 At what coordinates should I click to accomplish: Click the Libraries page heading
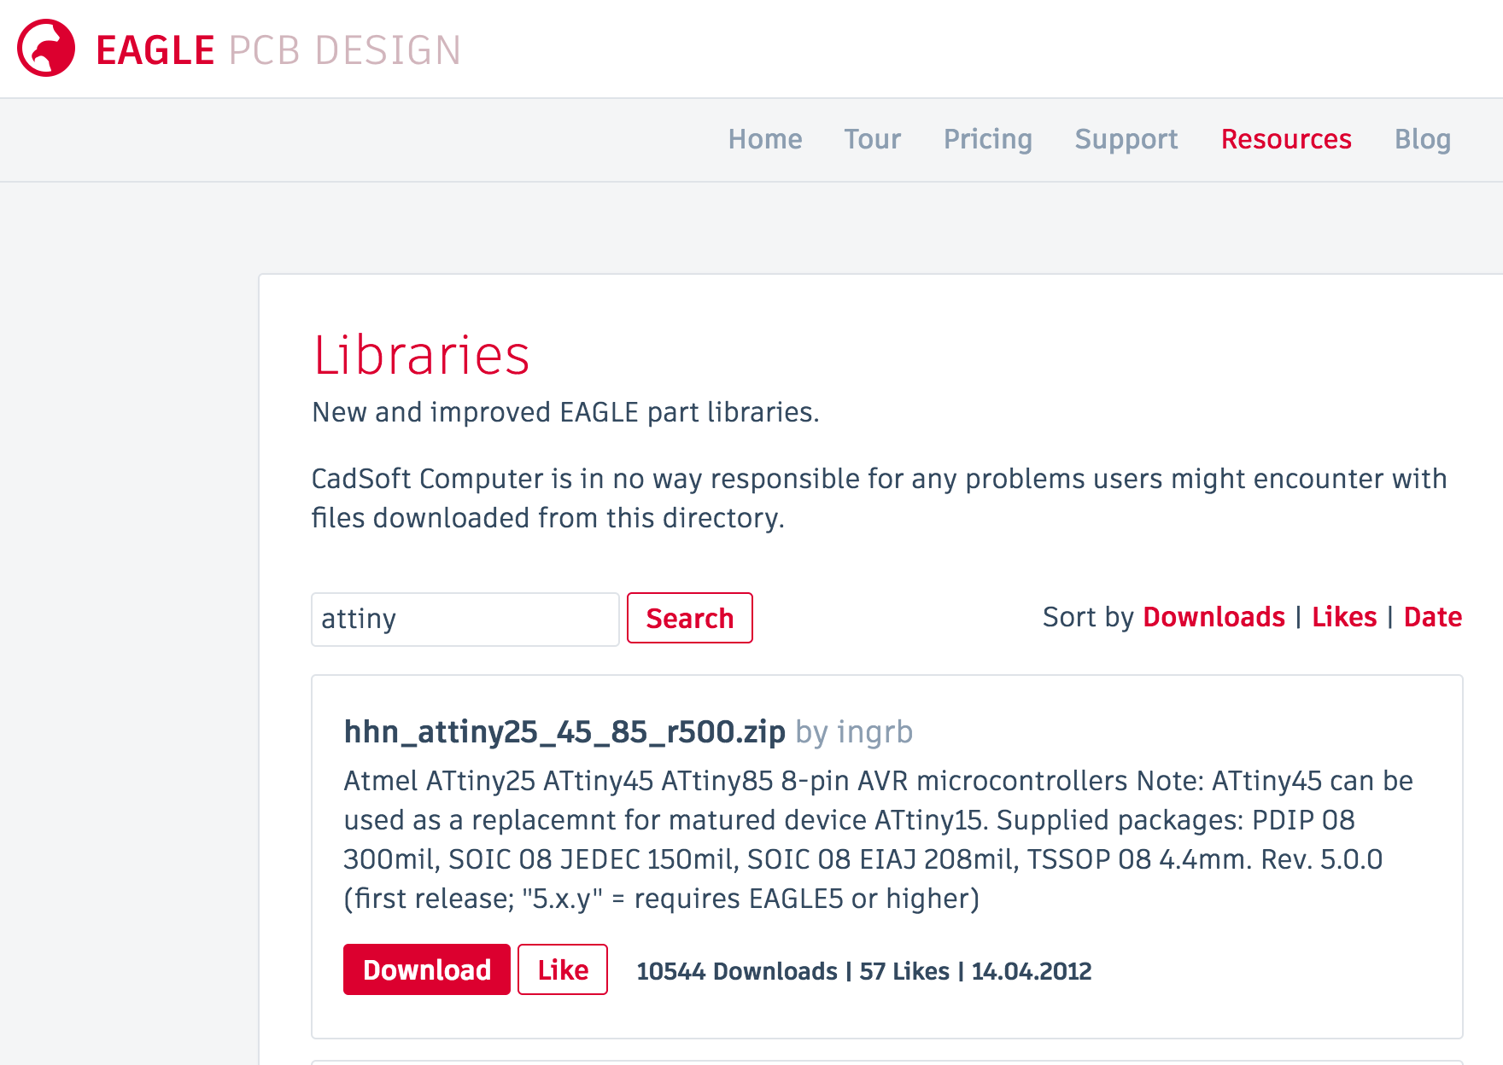point(423,357)
